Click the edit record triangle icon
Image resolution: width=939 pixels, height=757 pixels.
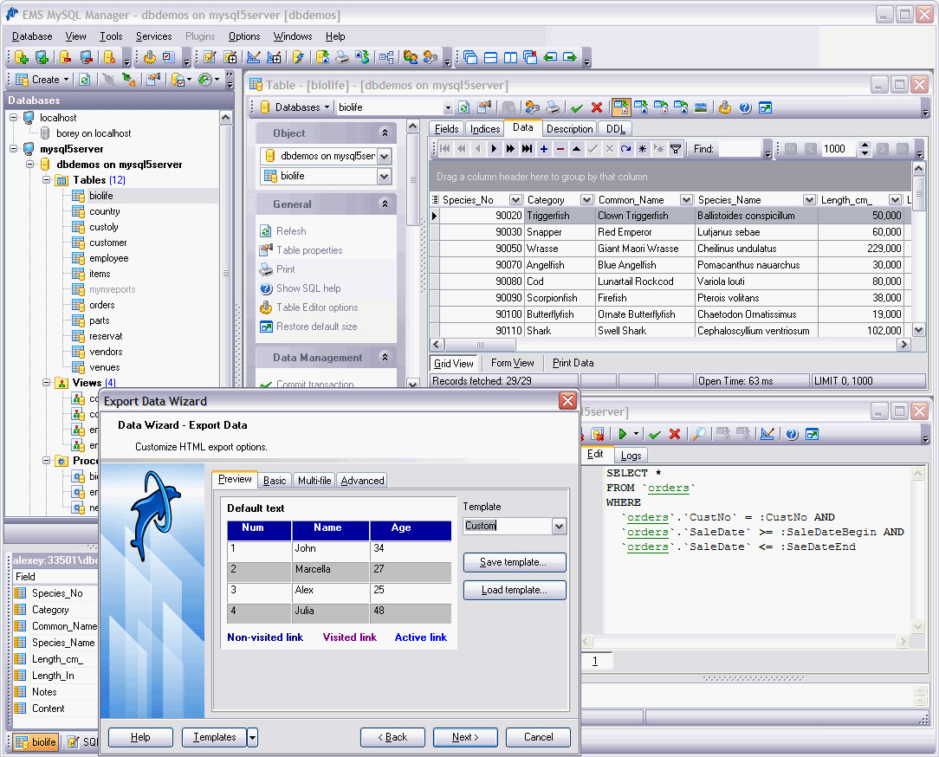pos(576,148)
